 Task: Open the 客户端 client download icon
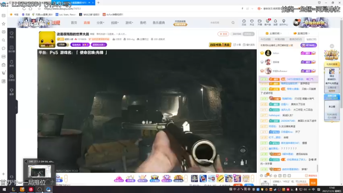pos(268,22)
